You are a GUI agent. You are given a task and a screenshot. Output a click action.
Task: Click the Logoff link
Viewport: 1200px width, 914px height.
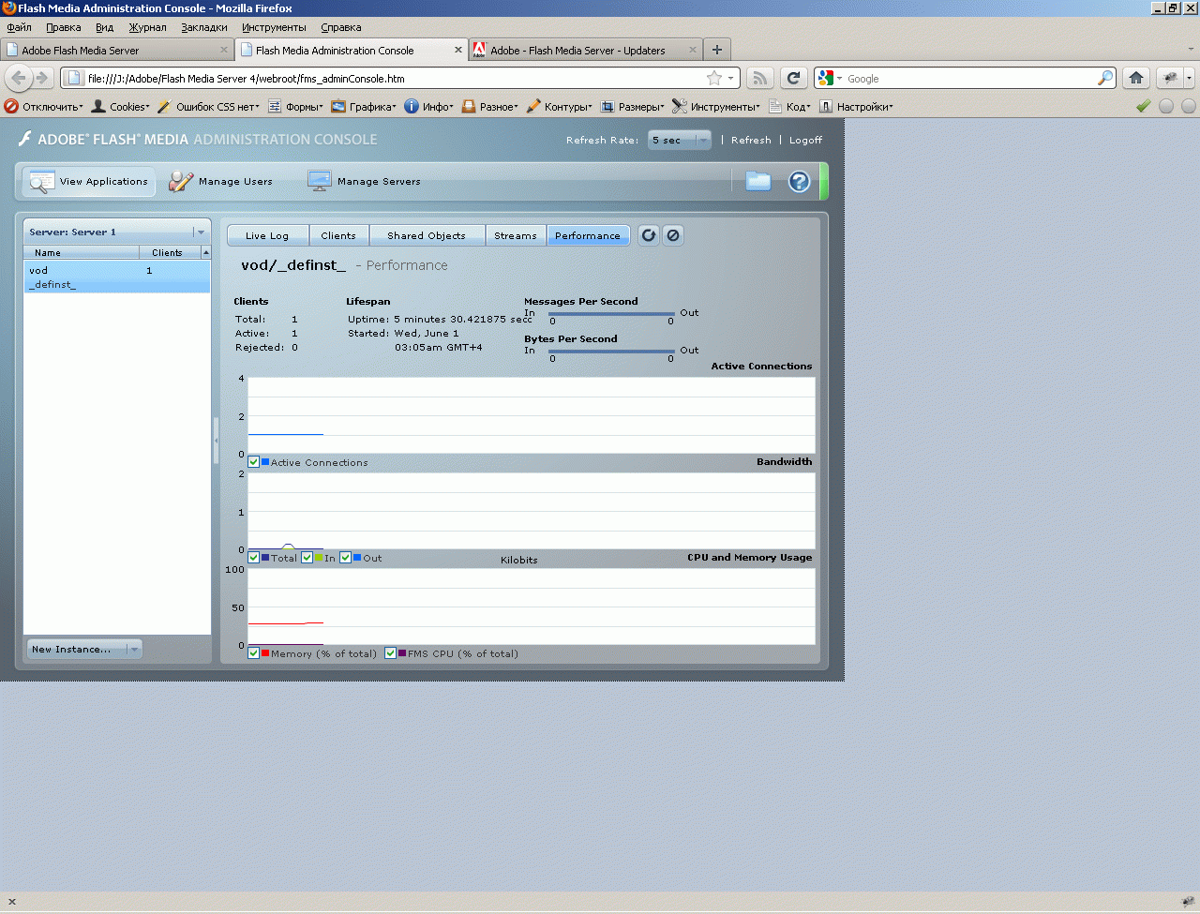coord(805,140)
